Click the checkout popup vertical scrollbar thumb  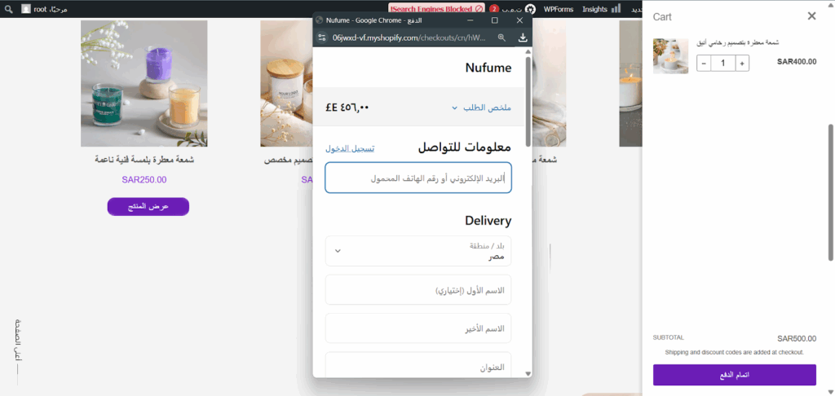528,101
